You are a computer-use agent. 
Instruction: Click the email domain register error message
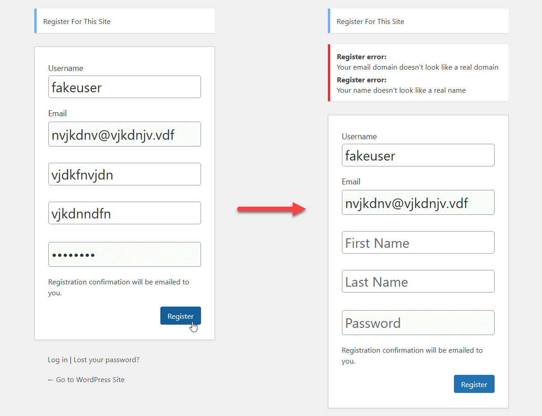click(x=417, y=67)
